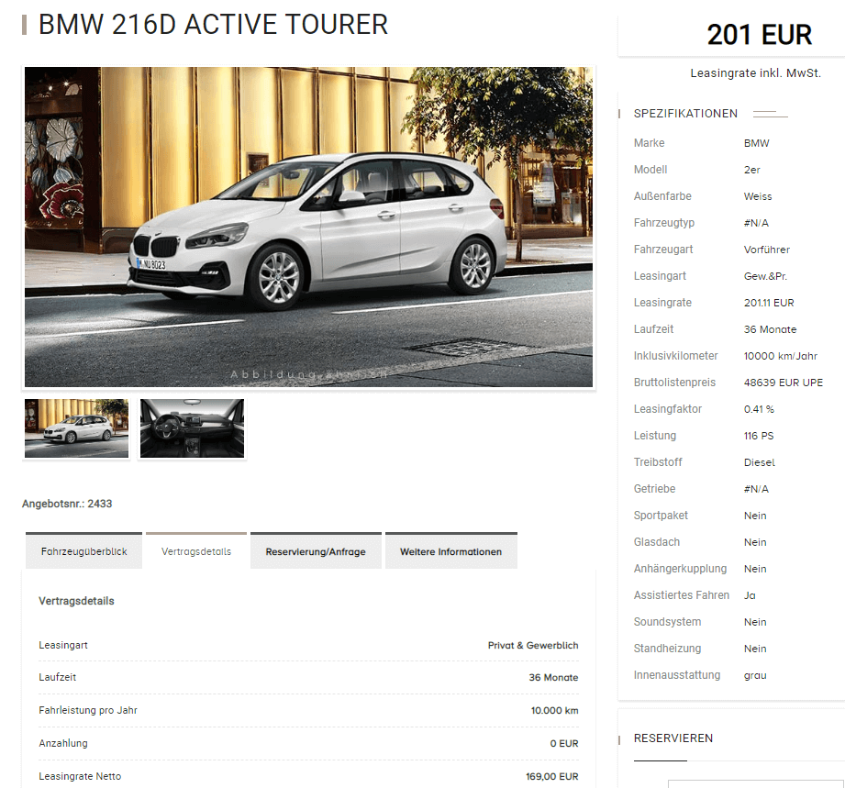Click the Leasingrate Netto label
The width and height of the screenshot is (845, 788).
pyautogui.click(x=80, y=776)
